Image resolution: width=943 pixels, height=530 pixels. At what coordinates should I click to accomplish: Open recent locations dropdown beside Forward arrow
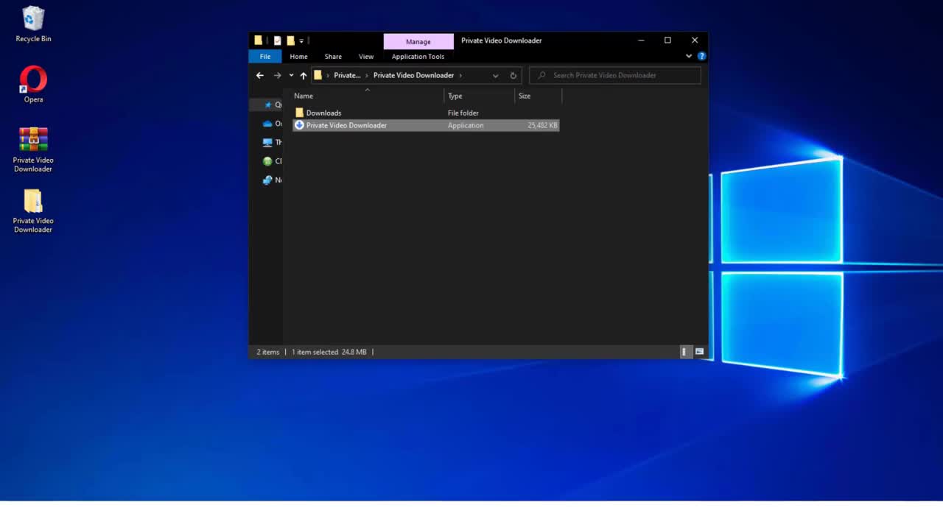point(291,75)
